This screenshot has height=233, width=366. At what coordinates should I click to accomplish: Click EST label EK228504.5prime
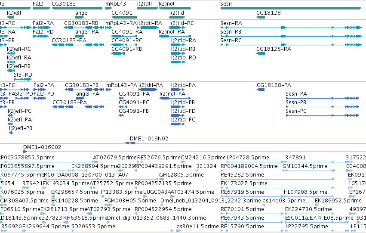pyautogui.click(x=95, y=166)
